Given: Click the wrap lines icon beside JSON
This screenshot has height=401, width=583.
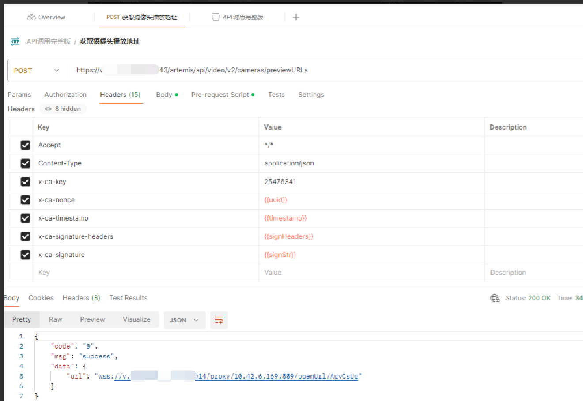Looking at the screenshot, I should (219, 320).
